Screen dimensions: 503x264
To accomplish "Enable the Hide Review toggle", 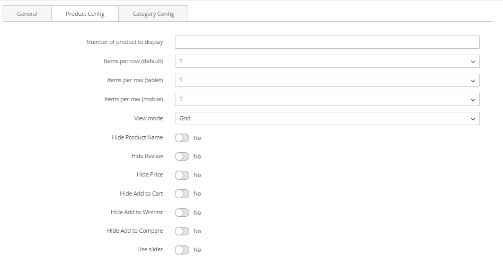I will tap(182, 156).
